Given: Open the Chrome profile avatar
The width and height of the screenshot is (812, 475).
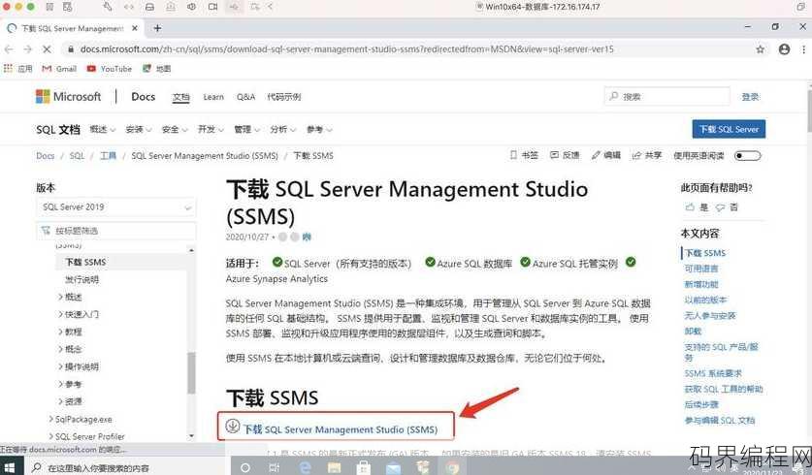Looking at the screenshot, I should [x=784, y=49].
